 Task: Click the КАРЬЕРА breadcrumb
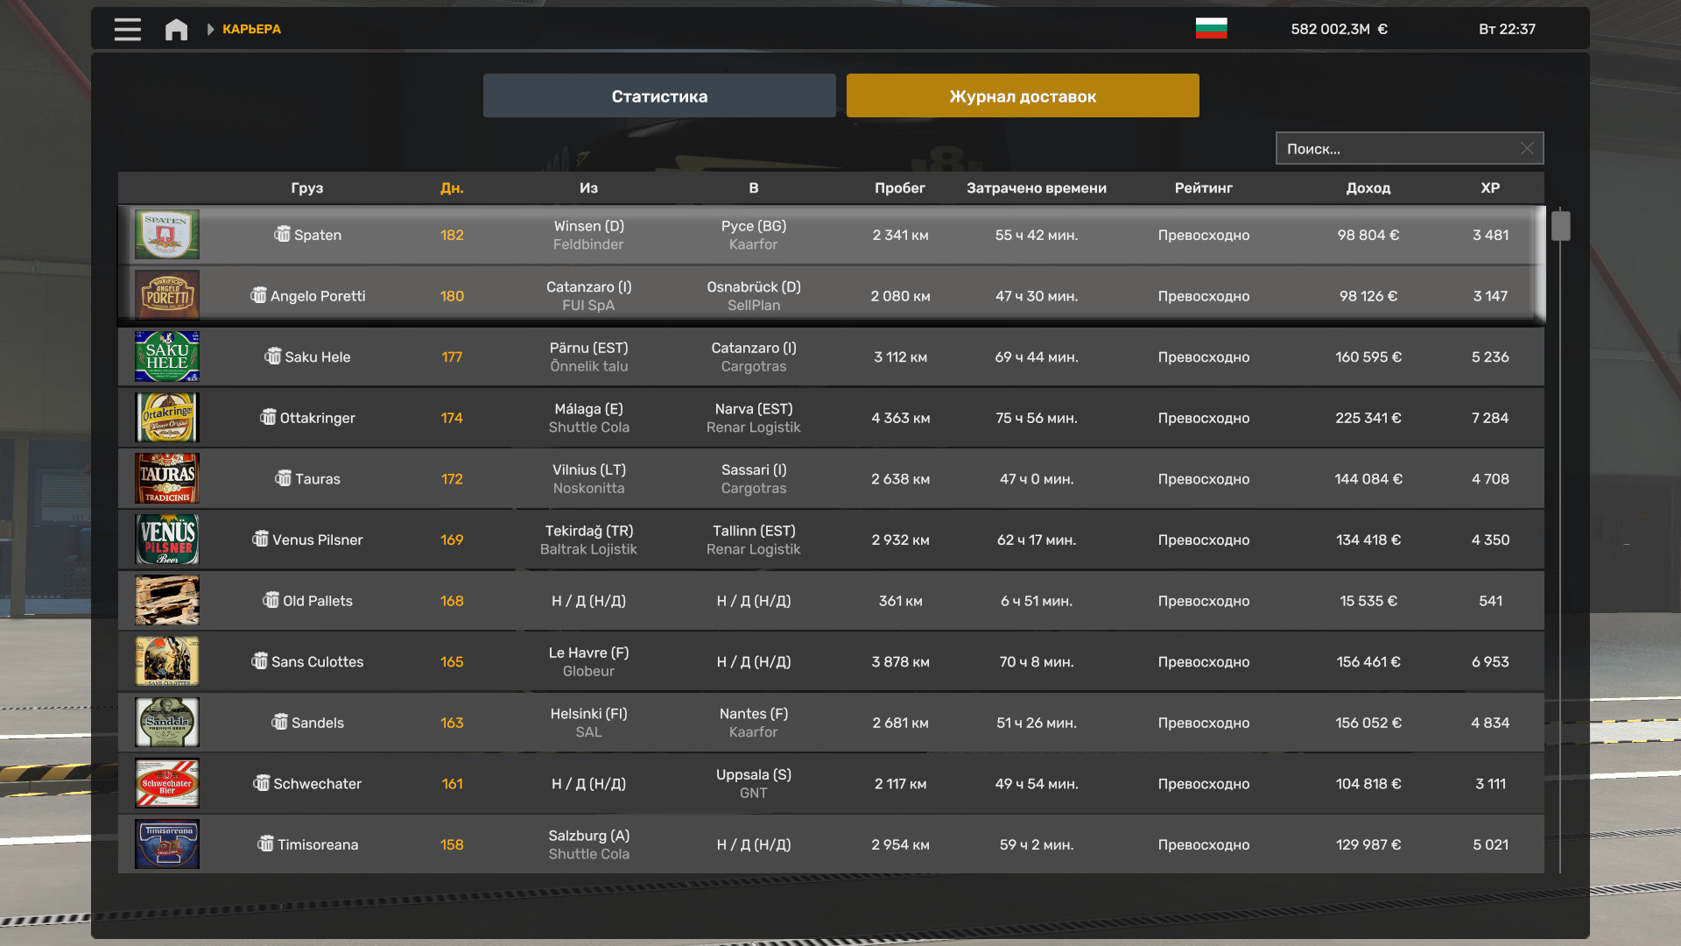pos(251,29)
